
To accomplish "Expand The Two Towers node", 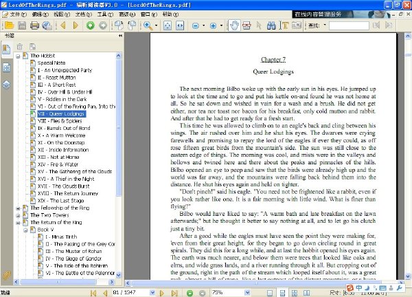I will pos(18,216).
